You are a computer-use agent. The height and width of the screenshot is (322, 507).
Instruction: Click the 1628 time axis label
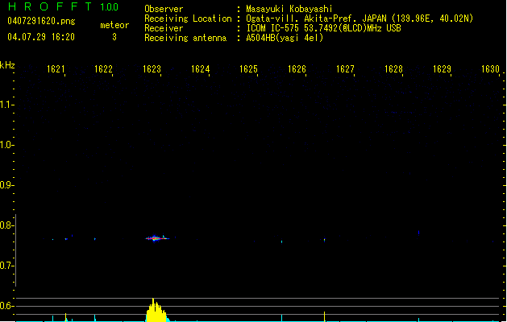pos(393,69)
